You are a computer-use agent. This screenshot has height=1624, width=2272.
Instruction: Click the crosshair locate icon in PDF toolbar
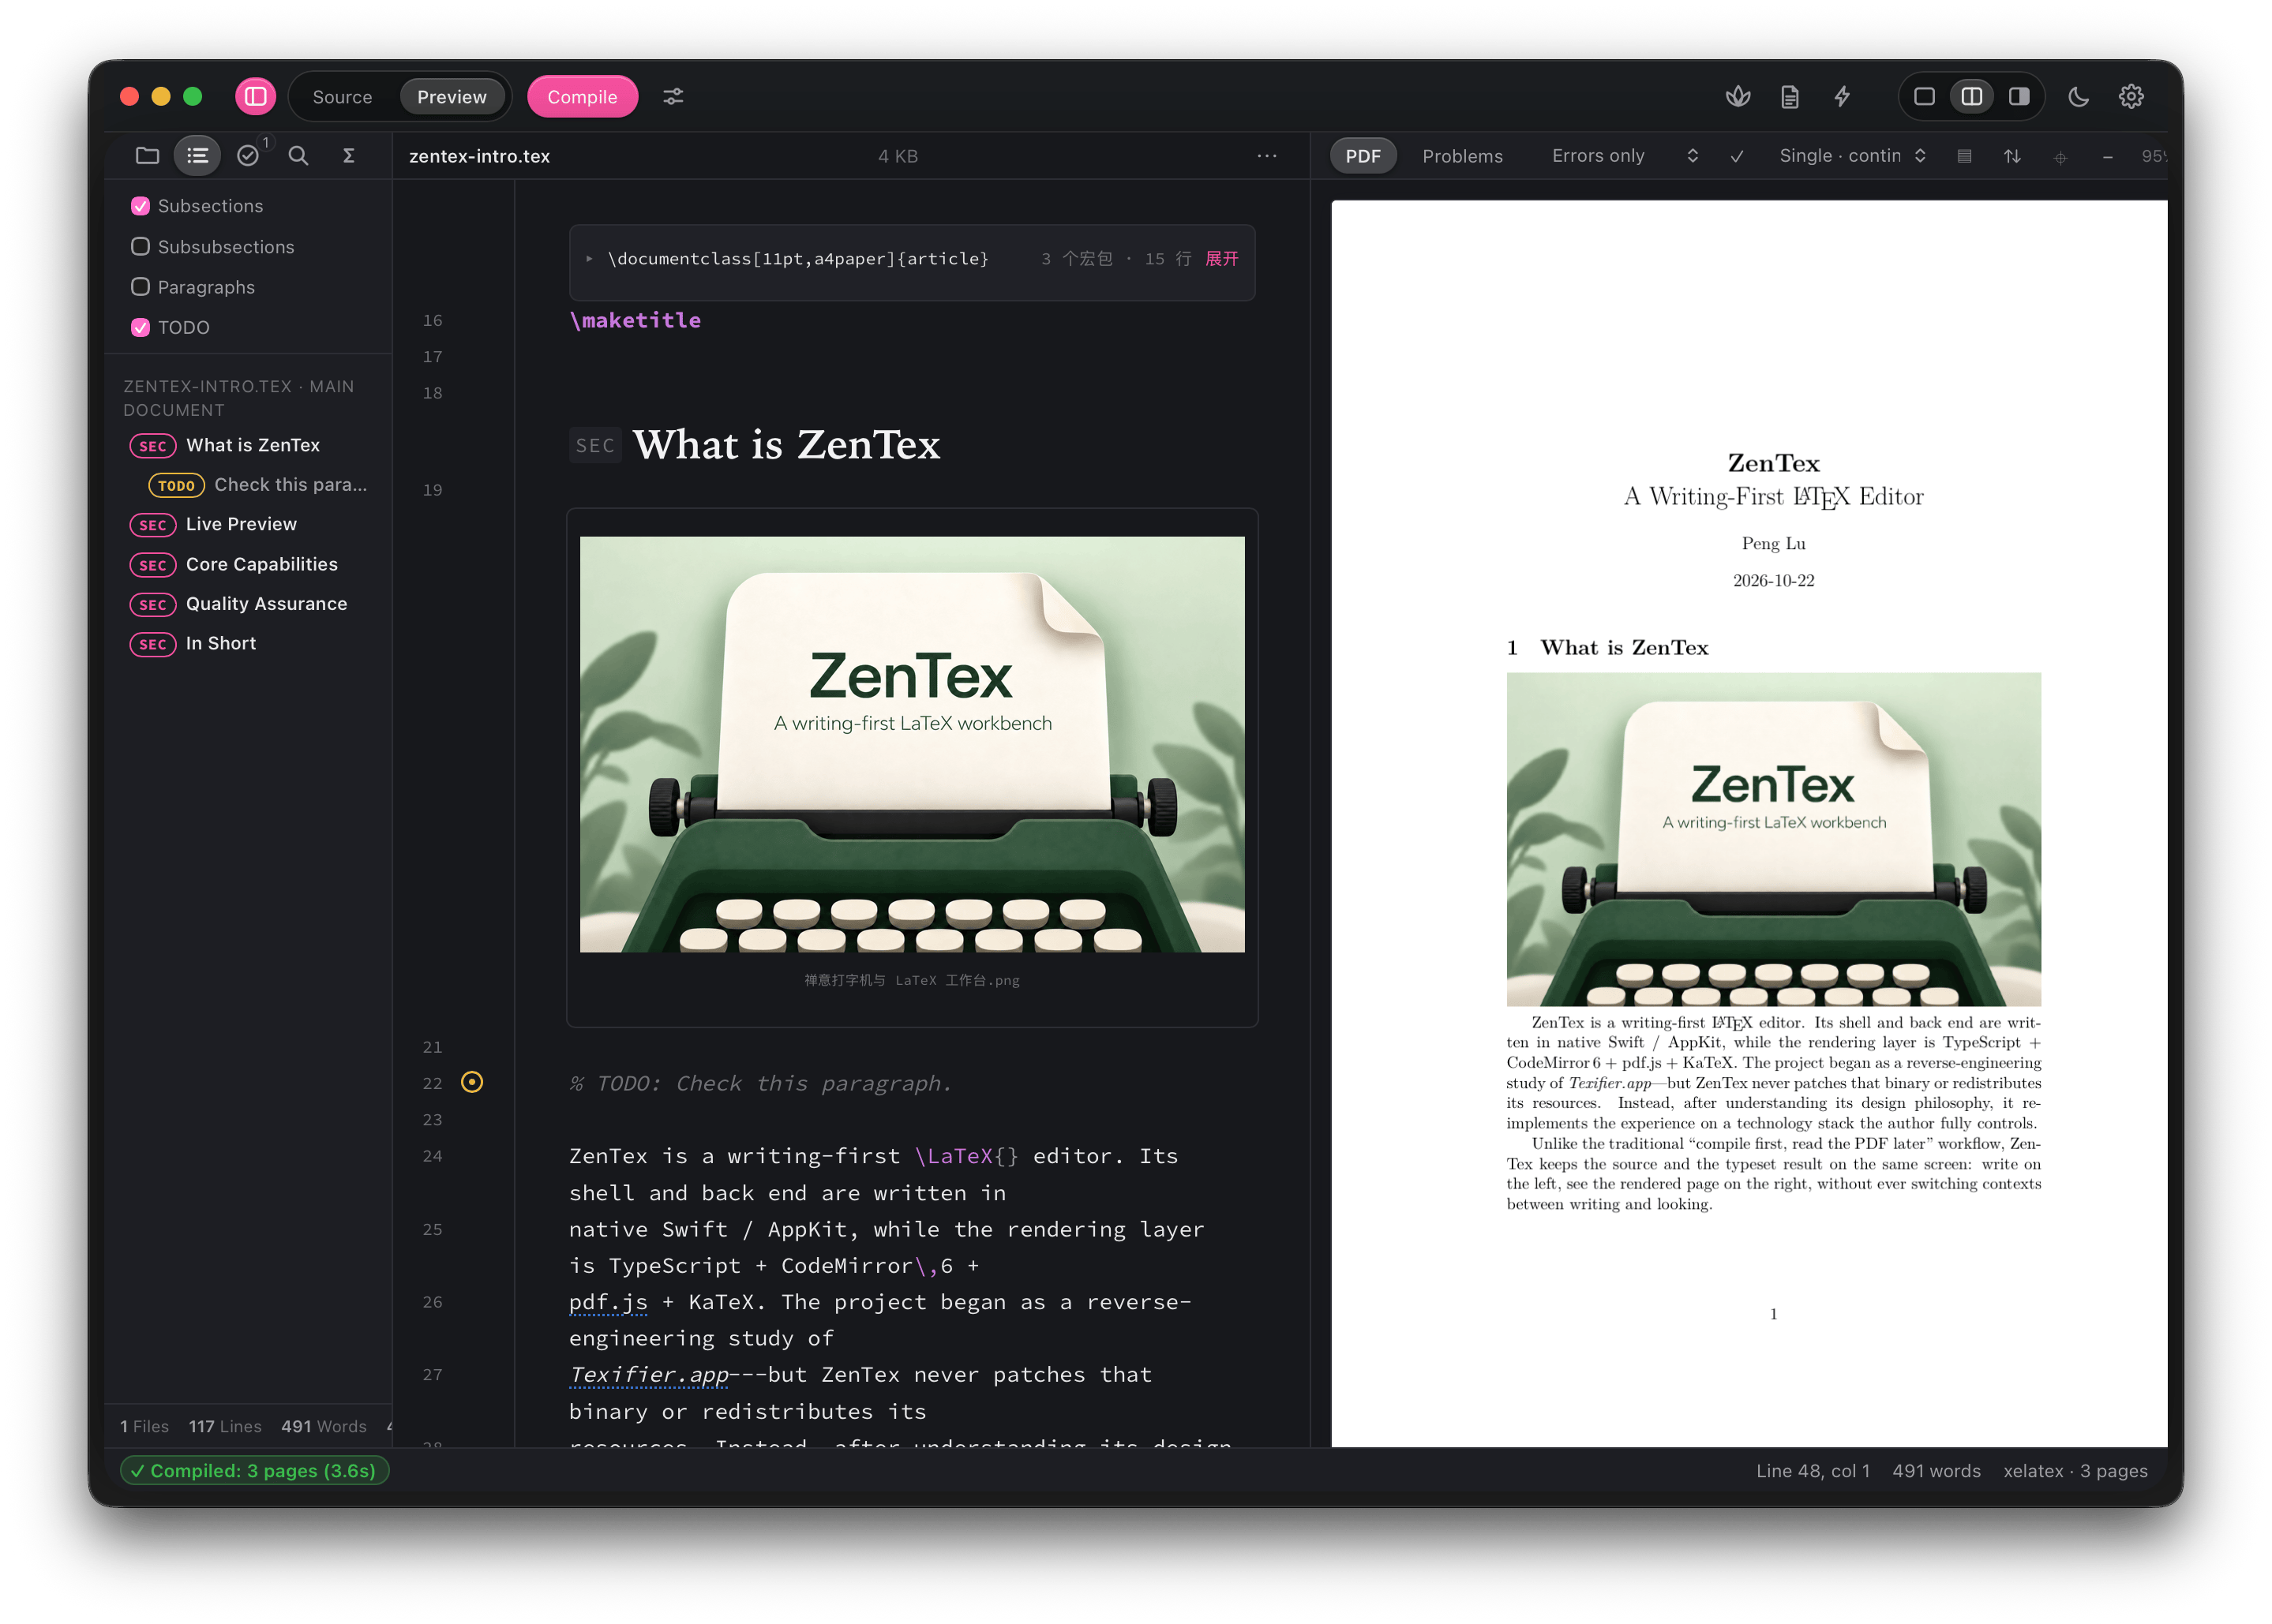[2060, 157]
